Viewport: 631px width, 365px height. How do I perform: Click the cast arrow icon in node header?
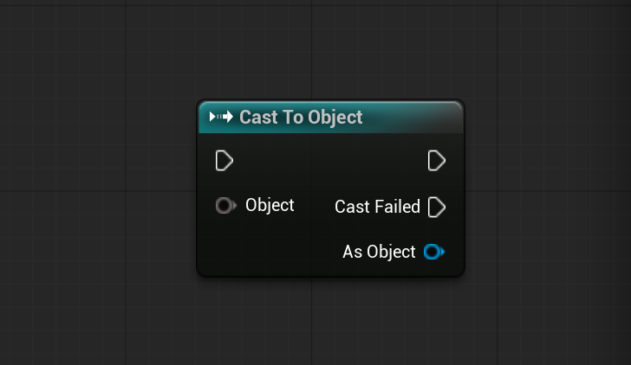[222, 117]
